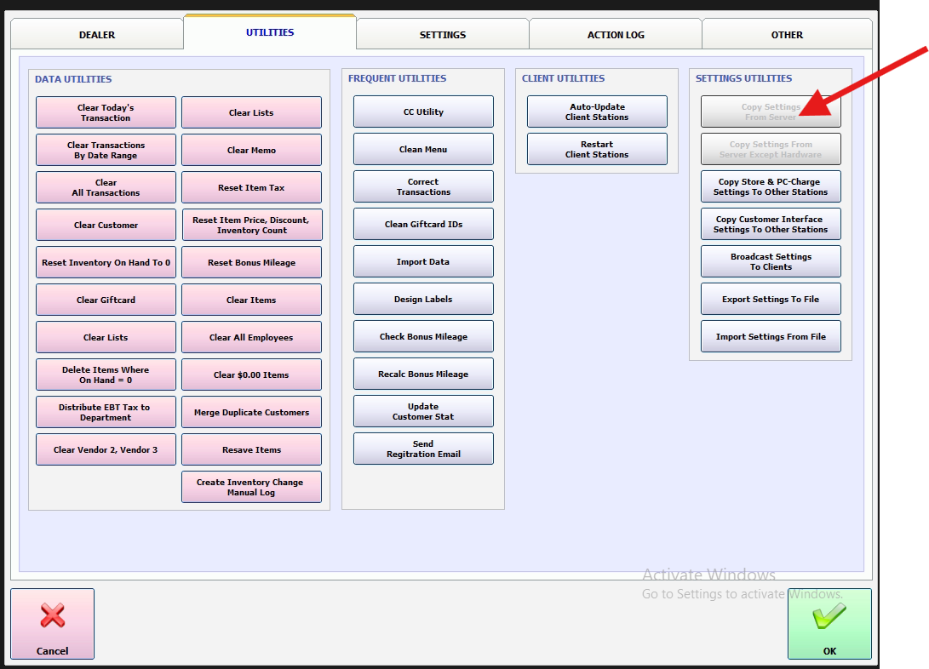929x669 pixels.
Task: Click Clear Transactions By Date Range
Action: coord(106,150)
